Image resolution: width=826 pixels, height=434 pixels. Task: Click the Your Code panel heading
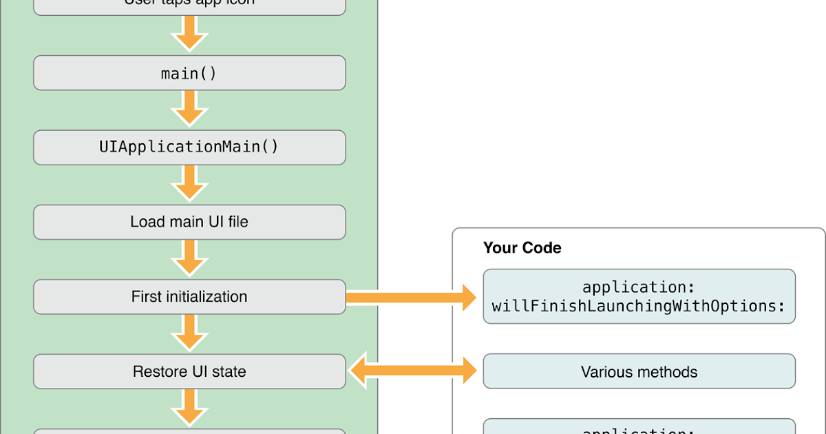(523, 248)
